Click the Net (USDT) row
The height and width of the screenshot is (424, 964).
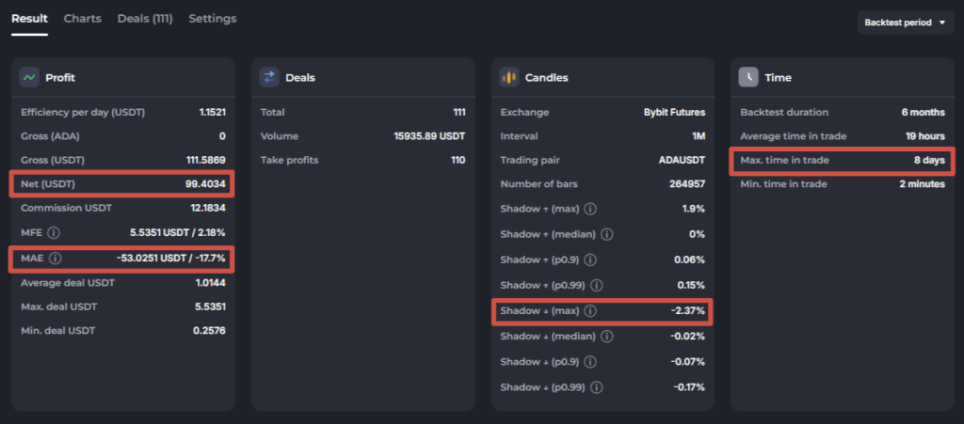[121, 184]
